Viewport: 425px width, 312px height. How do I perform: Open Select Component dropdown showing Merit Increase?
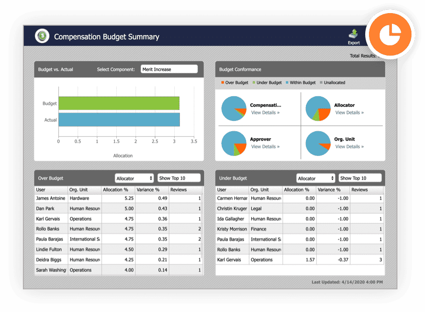[169, 69]
